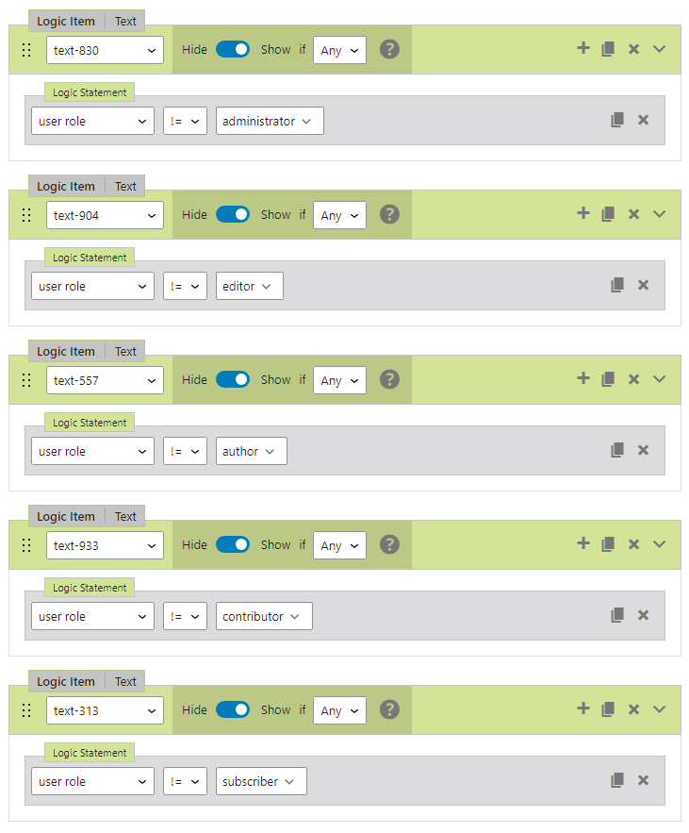Switch the Hide/Show toggle for text-313
Viewport: 689px width, 833px height.
coord(233,709)
